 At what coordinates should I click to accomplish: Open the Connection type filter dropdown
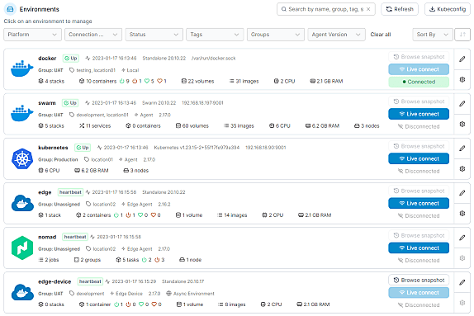click(x=93, y=35)
